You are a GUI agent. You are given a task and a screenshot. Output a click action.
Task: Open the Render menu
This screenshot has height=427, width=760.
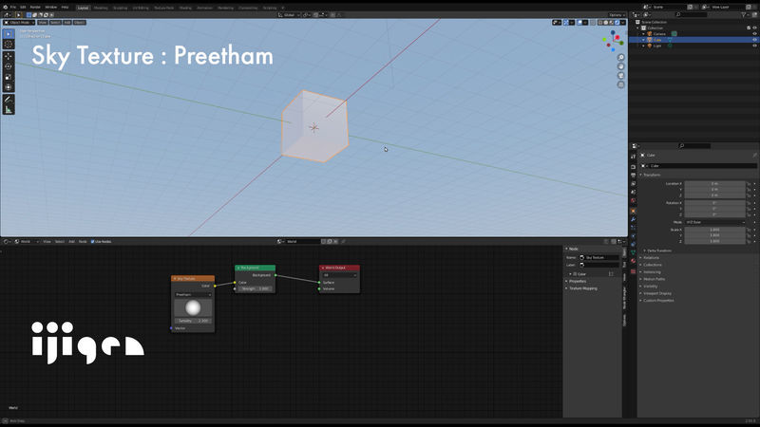point(35,8)
